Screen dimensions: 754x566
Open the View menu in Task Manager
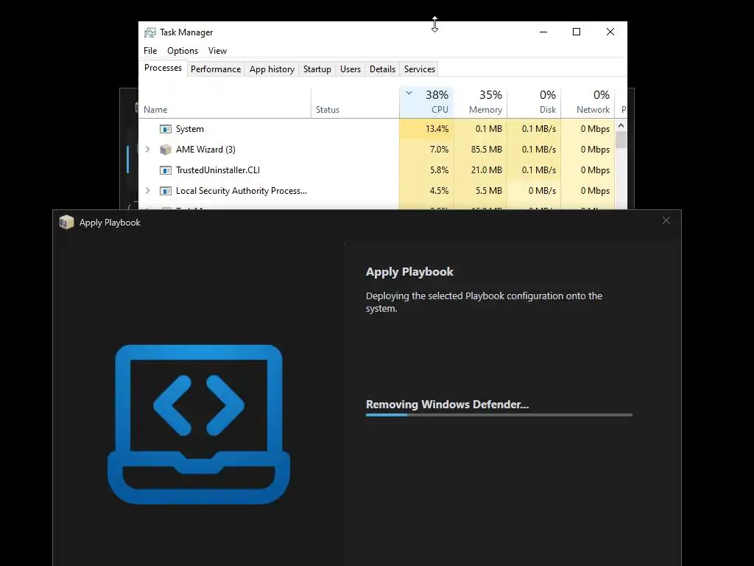(x=217, y=51)
